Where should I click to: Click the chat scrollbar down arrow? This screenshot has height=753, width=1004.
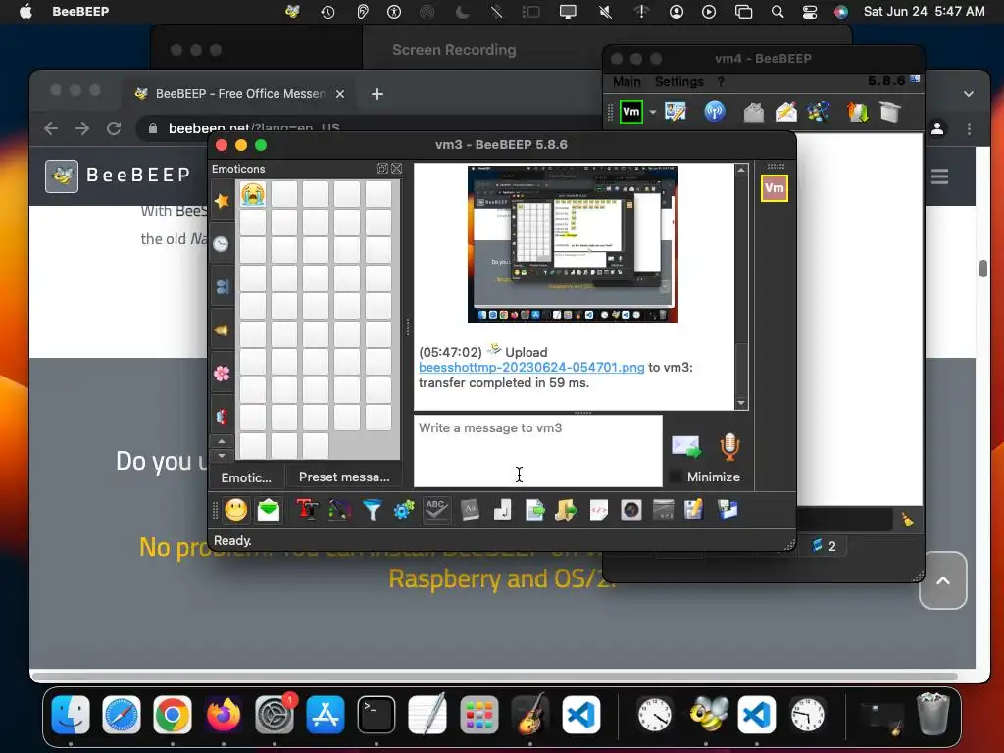pos(741,403)
